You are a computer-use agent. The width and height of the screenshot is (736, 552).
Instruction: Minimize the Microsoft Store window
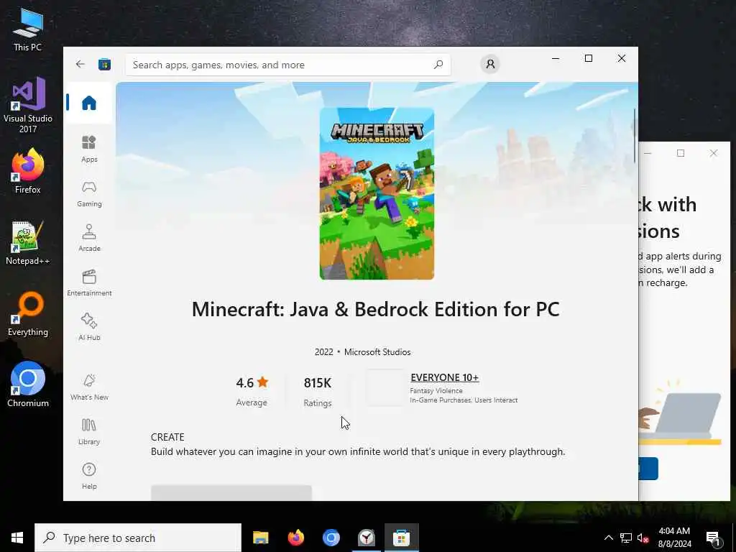pos(556,58)
